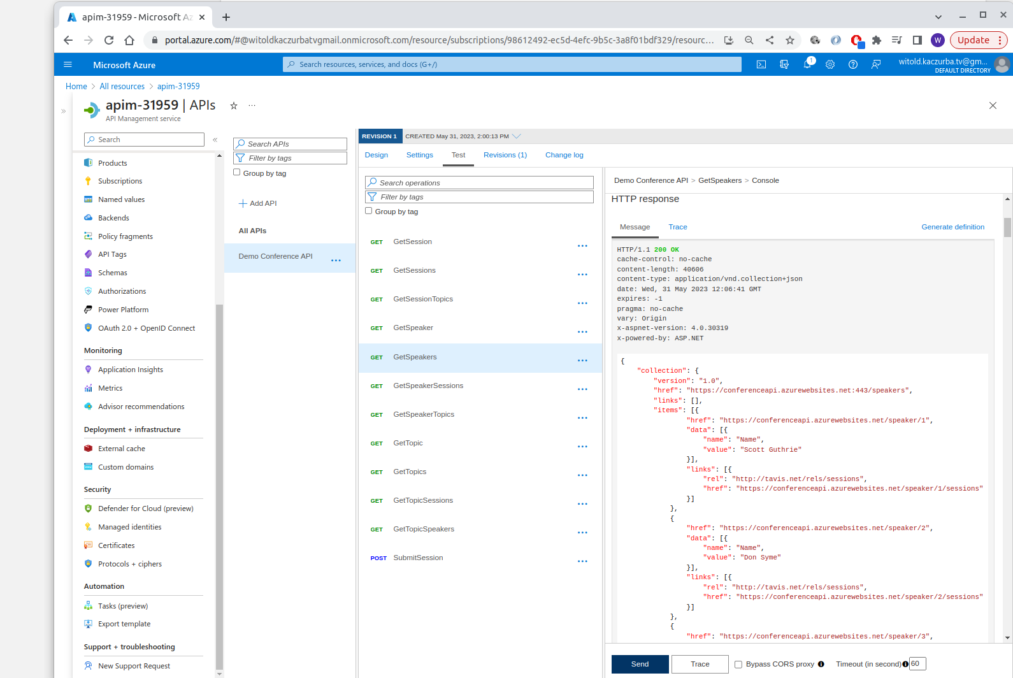Screen dimensions: 1013x678
Task: Open more options ellipsis next to apim-31959 title
Action: 252,106
